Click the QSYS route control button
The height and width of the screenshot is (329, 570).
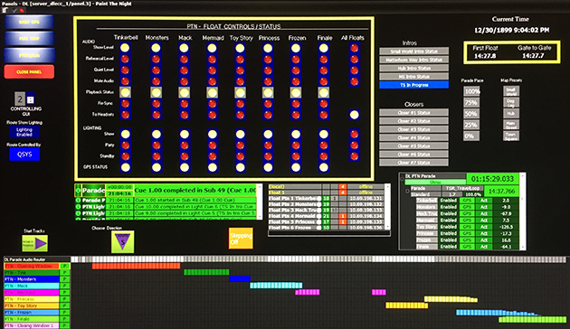pos(24,154)
